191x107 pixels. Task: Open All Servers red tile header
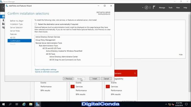[x=126, y=73]
